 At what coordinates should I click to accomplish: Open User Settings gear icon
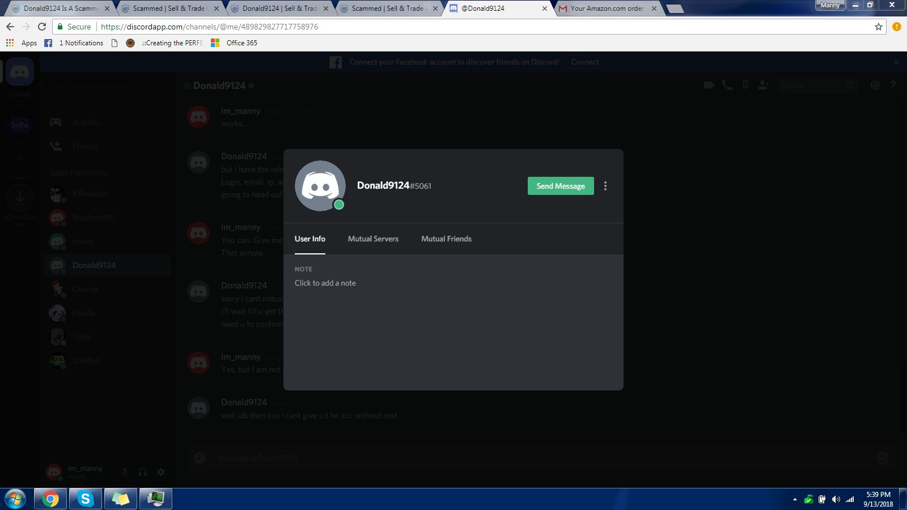coord(161,472)
